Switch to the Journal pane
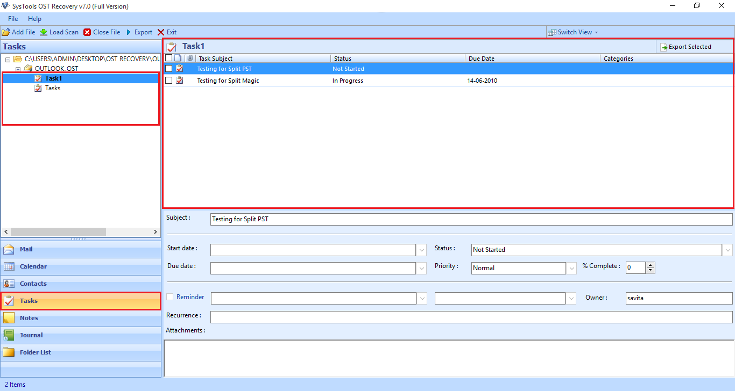This screenshot has width=735, height=391. tap(81, 335)
